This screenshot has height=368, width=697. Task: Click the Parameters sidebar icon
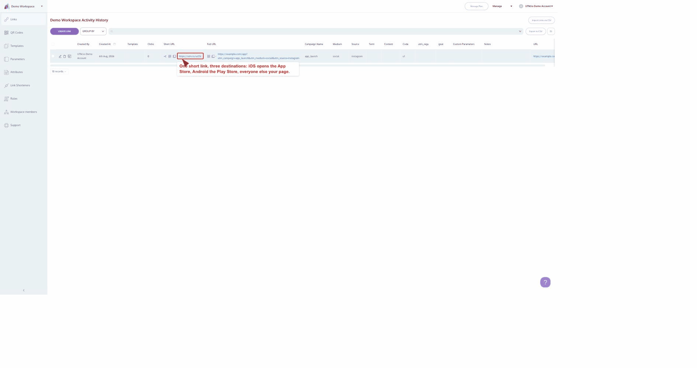point(6,59)
